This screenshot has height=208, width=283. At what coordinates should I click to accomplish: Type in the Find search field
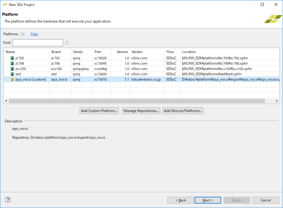click(38, 43)
